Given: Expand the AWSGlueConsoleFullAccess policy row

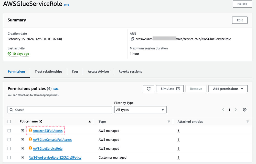Looking at the screenshot, I should click(x=22, y=140).
